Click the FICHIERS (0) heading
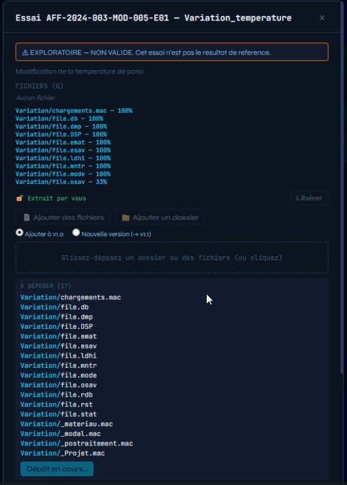 pos(39,86)
